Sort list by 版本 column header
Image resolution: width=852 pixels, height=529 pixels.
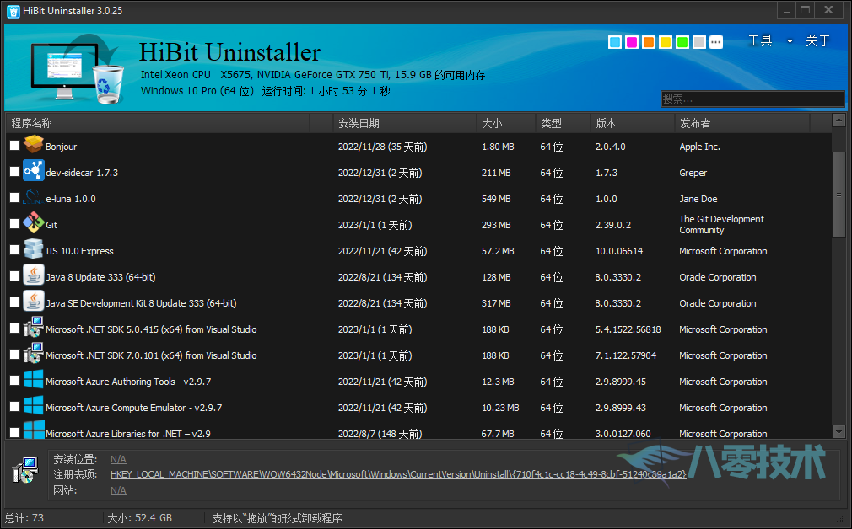(x=633, y=123)
